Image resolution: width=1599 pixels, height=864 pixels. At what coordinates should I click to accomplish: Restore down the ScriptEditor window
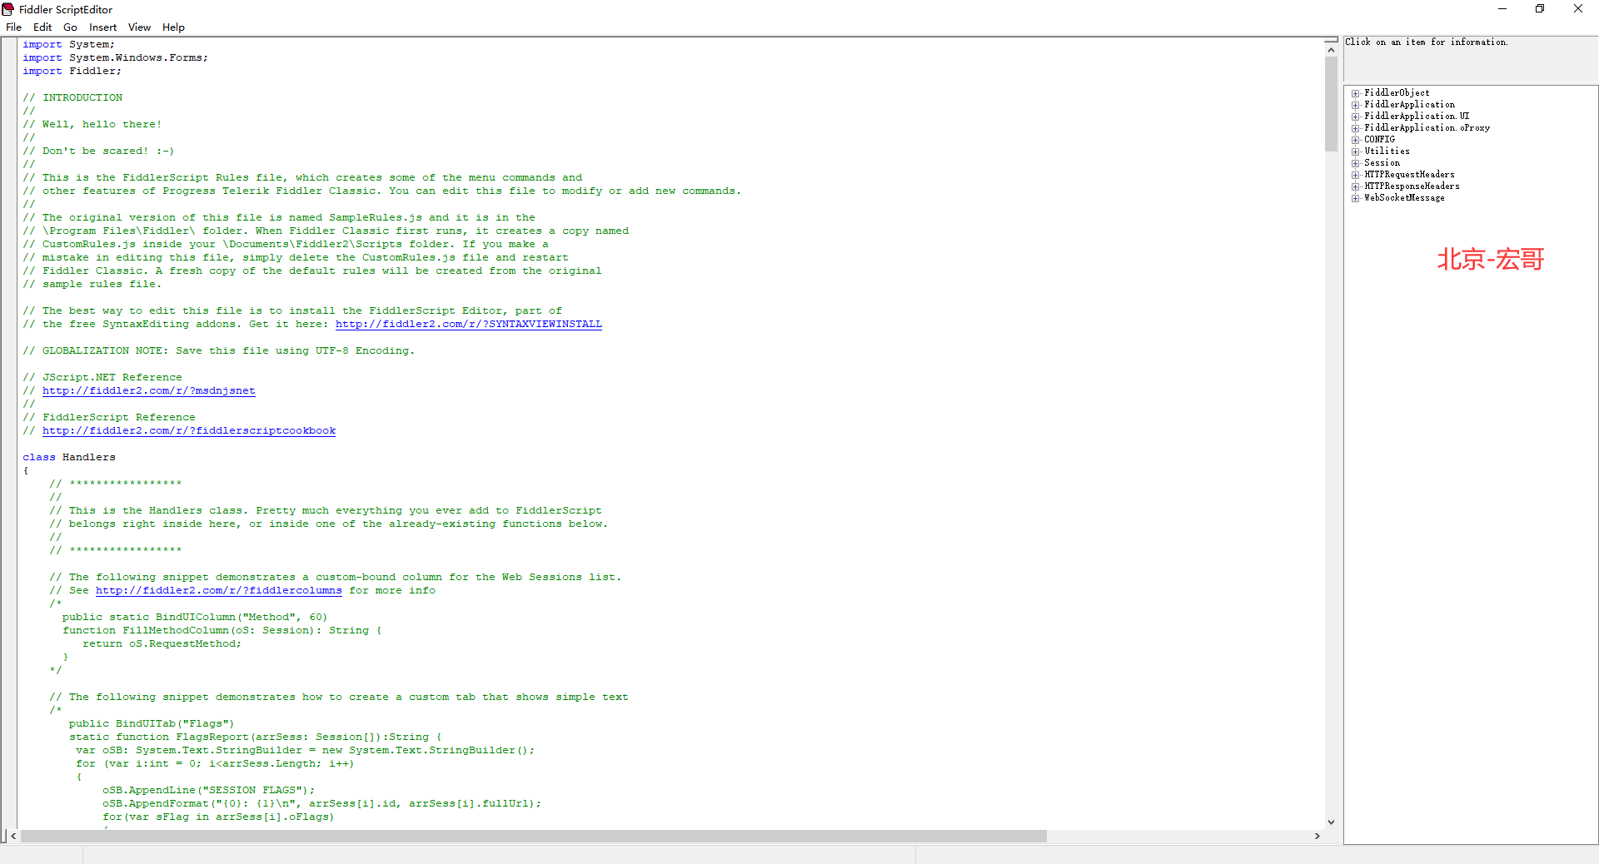[1540, 9]
